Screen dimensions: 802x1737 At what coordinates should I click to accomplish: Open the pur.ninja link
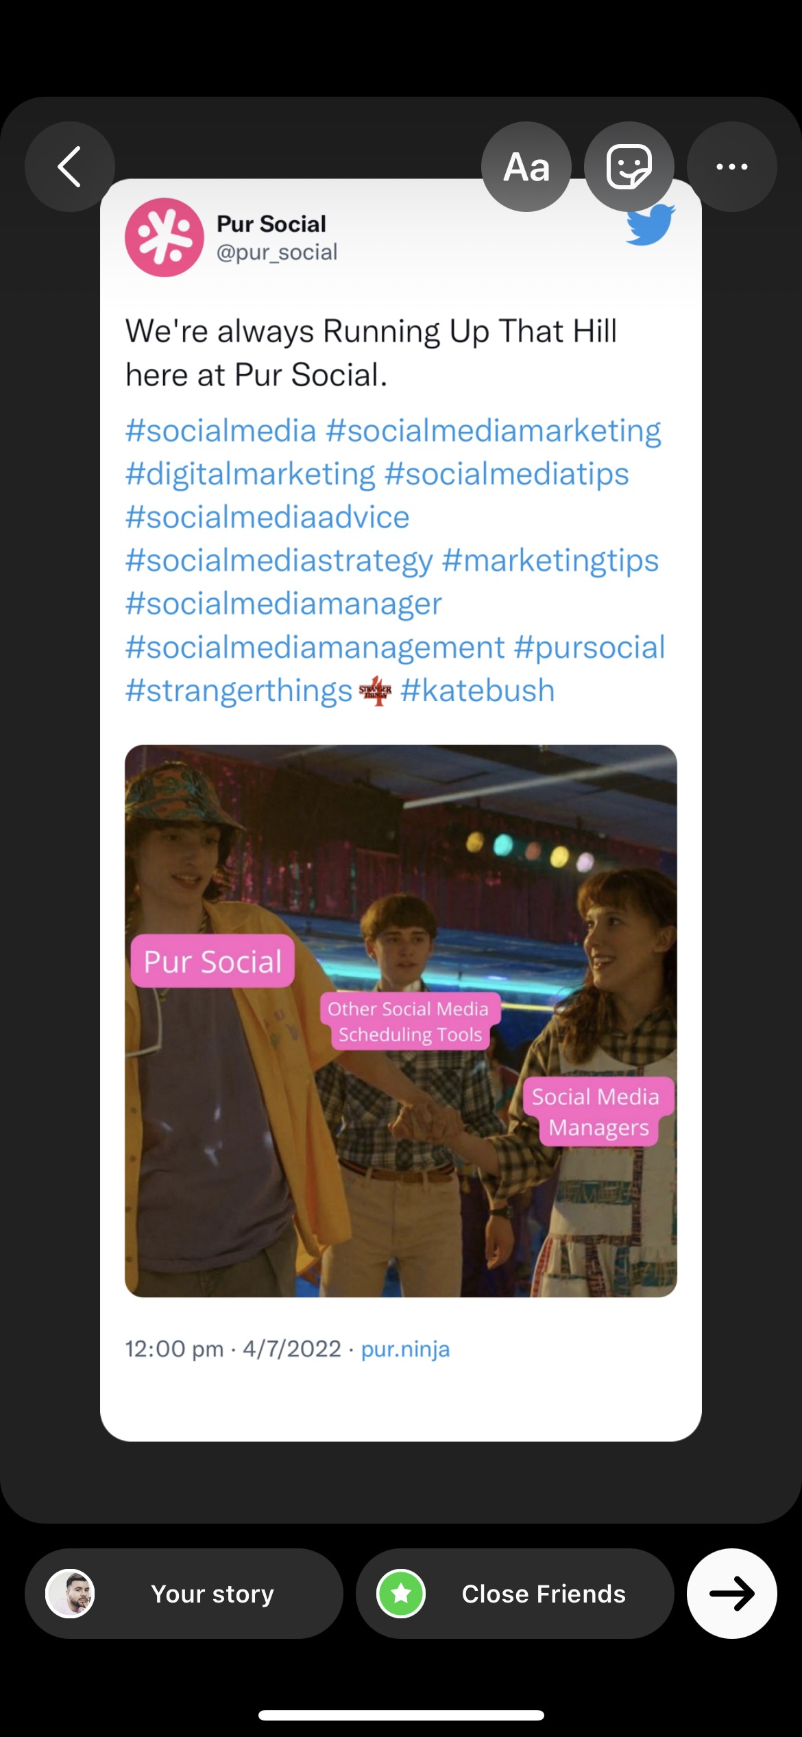tap(406, 1349)
